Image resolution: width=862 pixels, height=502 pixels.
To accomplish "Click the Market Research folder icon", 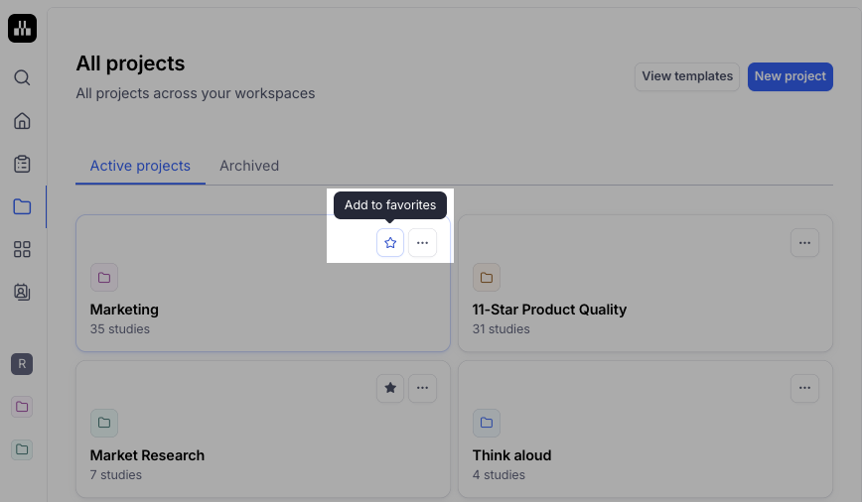I will pos(104,423).
